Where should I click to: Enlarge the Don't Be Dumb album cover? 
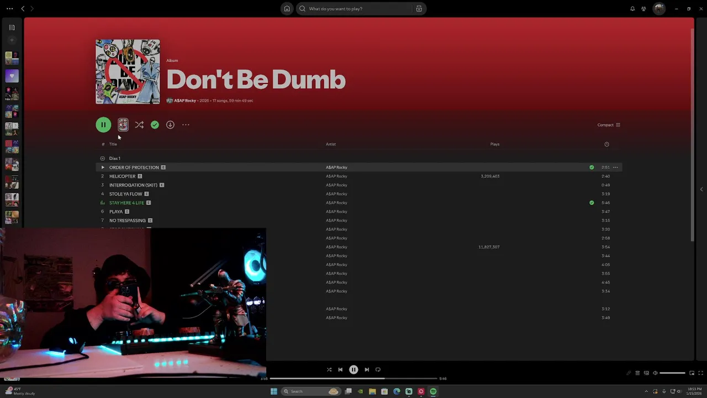coord(128,72)
